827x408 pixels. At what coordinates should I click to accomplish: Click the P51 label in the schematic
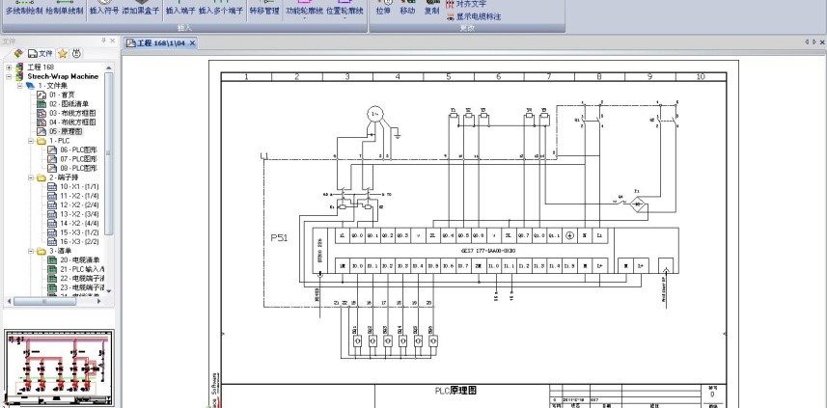[280, 238]
